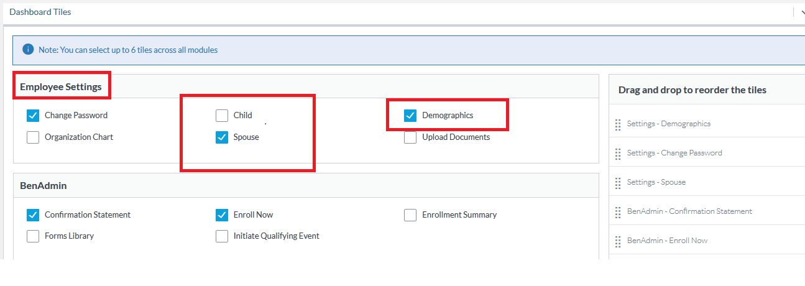The width and height of the screenshot is (805, 286).
Task: Click drag handle beside Settings - Change Password
Action: 618,154
